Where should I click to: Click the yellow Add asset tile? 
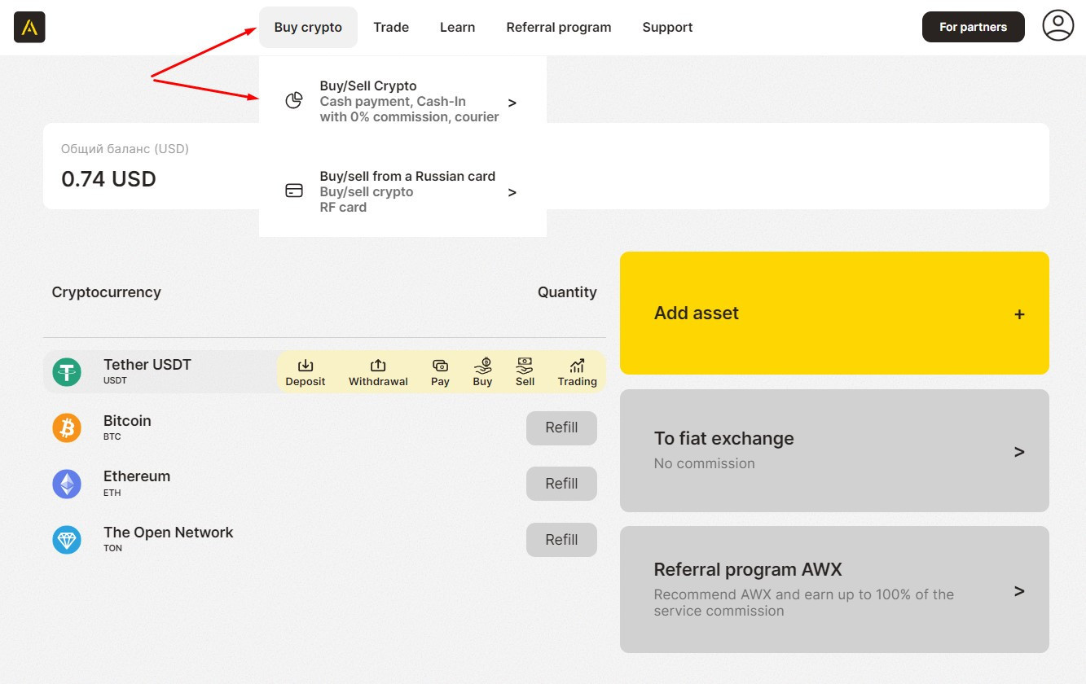(x=834, y=313)
